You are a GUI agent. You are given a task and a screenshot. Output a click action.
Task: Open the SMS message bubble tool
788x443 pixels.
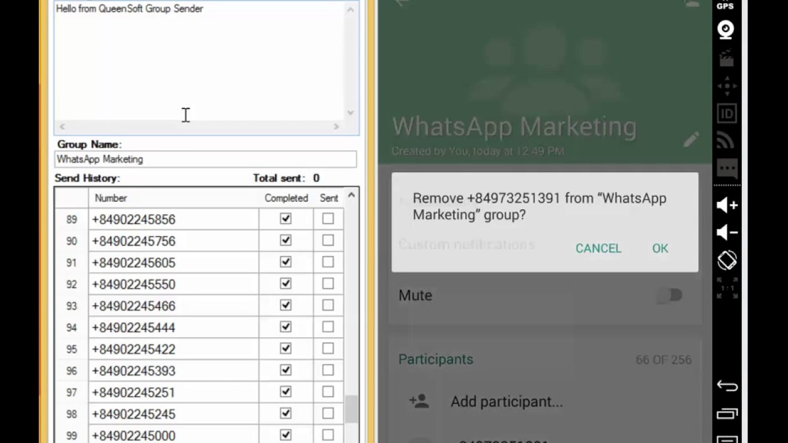727,169
